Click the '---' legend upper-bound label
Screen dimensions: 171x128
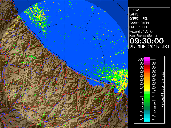(x=153, y=59)
